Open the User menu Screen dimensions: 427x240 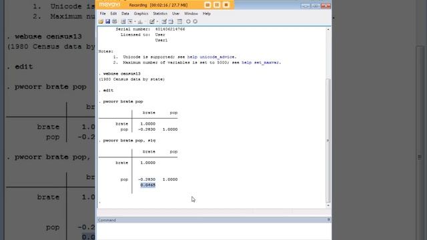tap(176, 13)
